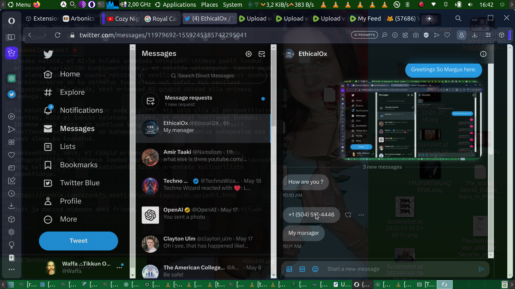Open Opera sidebar extensions cube

pos(12,219)
